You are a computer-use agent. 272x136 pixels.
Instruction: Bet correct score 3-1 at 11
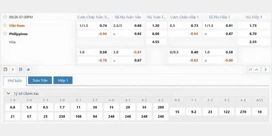click(79, 107)
